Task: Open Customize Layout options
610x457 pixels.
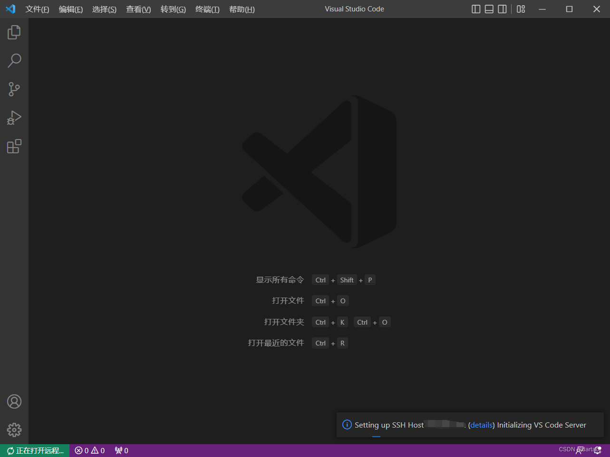Action: coord(521,9)
